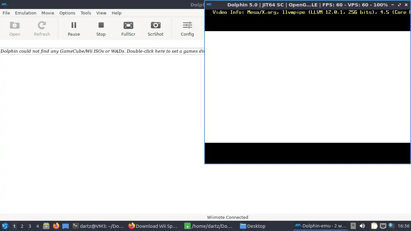
Task: Toggle fullscreen with FullScr button
Action: pos(128,29)
